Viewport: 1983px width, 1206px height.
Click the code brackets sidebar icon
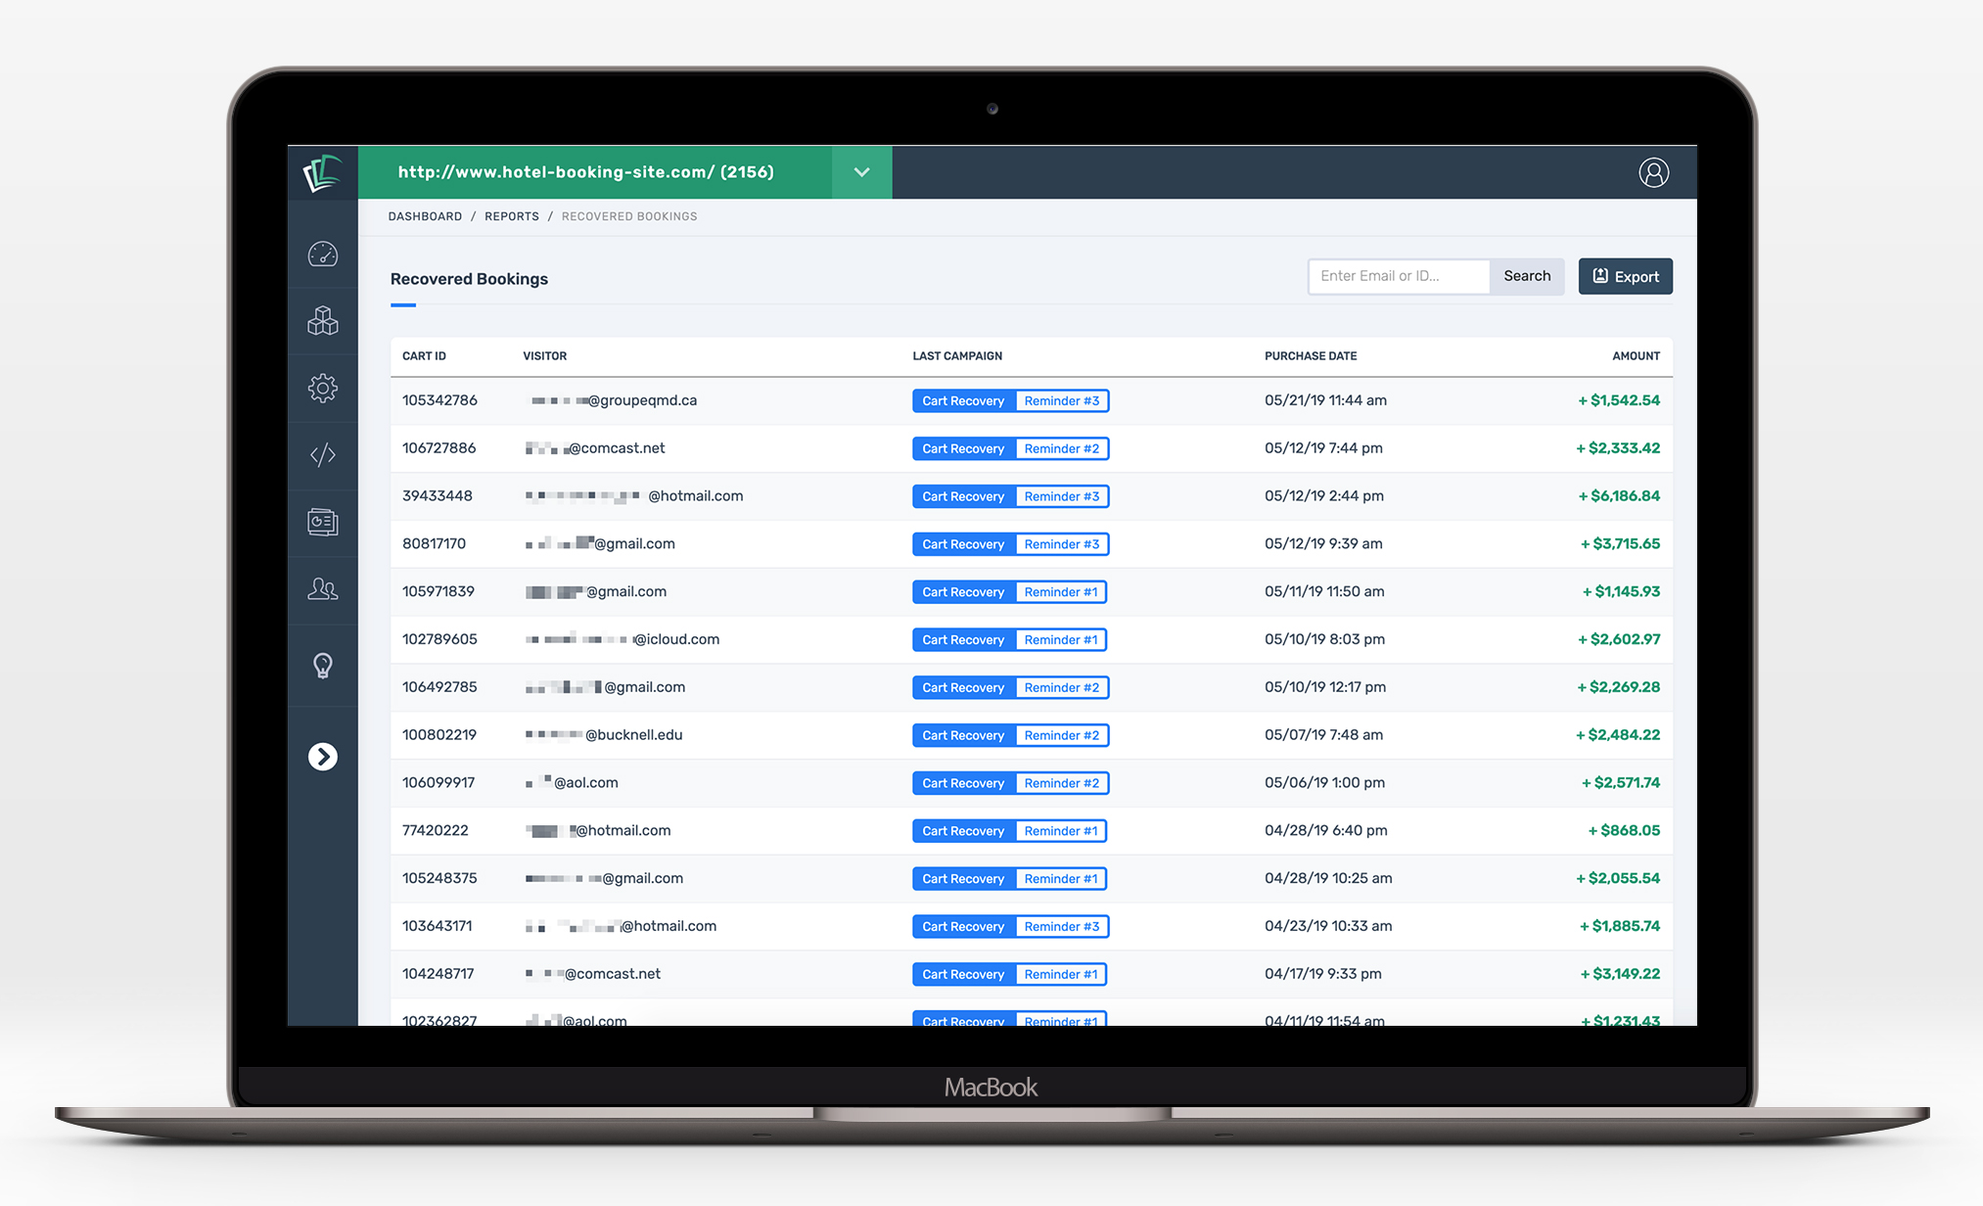(x=322, y=455)
